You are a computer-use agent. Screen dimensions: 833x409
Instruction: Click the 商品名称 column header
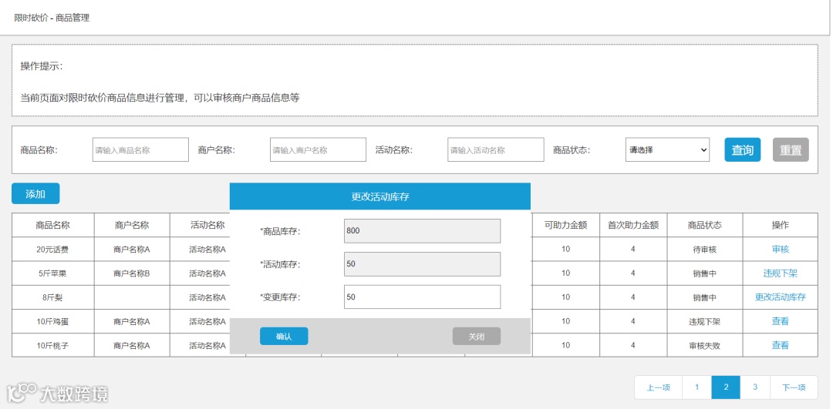click(52, 225)
